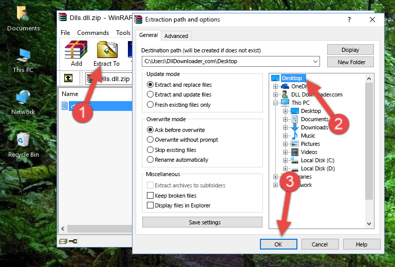Click the Documents icon in folder tree
The height and width of the screenshot is (267, 395).
pos(295,119)
